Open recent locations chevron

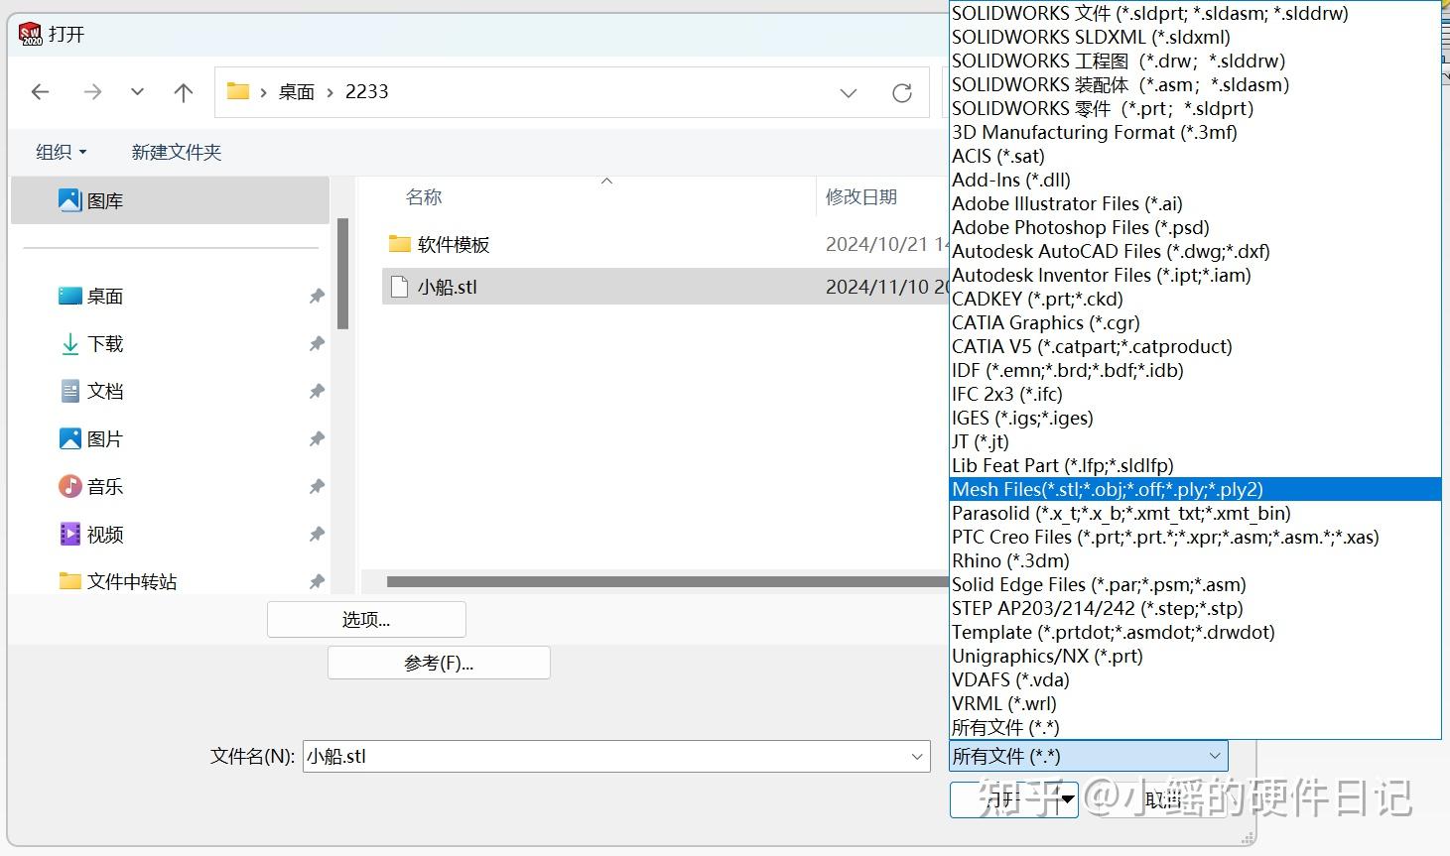[x=137, y=92]
